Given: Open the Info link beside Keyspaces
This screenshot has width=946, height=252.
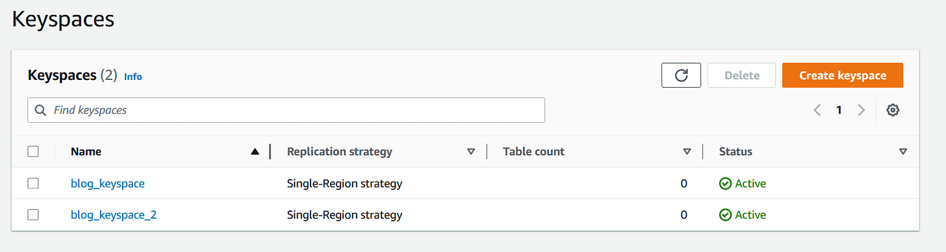Looking at the screenshot, I should [x=133, y=77].
